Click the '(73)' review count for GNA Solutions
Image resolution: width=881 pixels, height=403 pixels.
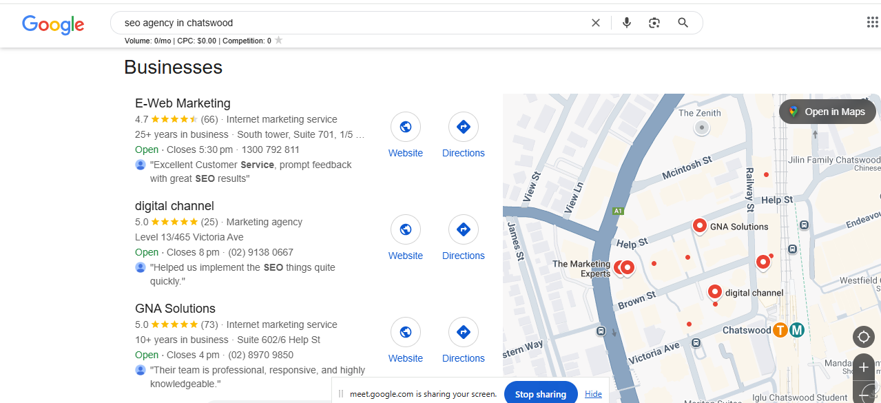click(209, 324)
